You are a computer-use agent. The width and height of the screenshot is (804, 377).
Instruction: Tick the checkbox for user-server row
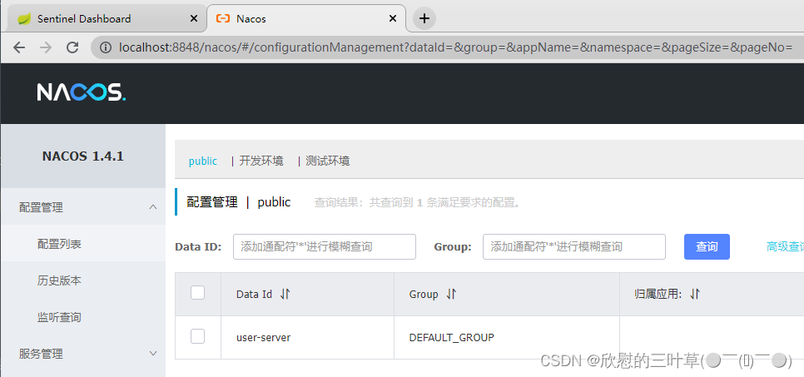coord(197,336)
